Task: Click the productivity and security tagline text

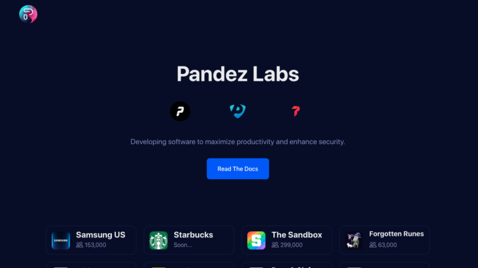Action: (238, 142)
